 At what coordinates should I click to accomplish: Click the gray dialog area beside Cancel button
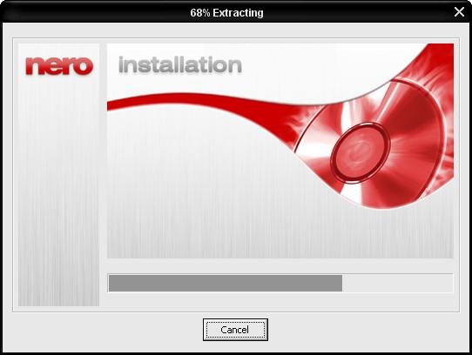[x=361, y=331]
